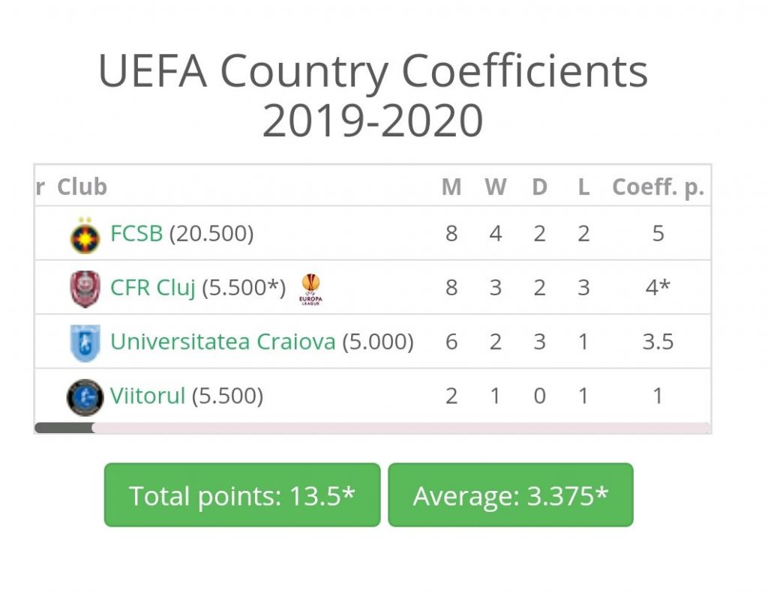Viewport: 768px width, 592px height.
Task: Click the Club column header
Action: [x=82, y=187]
